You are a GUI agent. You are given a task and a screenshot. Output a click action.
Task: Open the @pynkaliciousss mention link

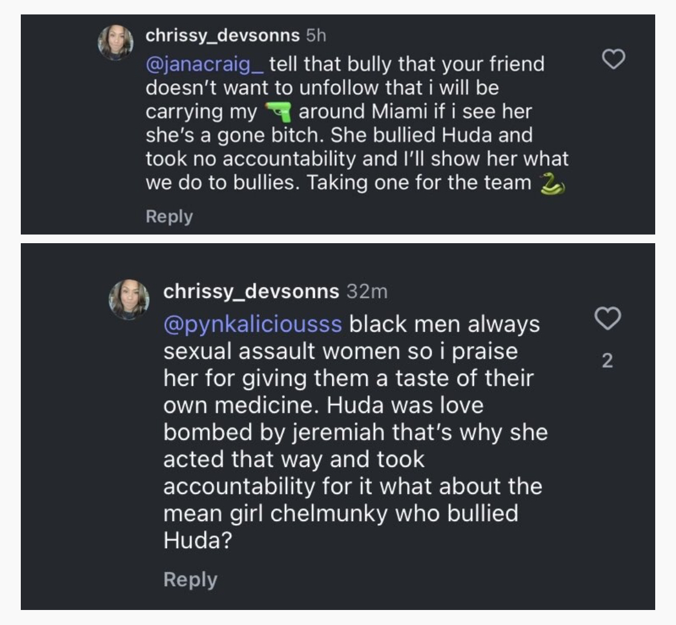(x=252, y=324)
